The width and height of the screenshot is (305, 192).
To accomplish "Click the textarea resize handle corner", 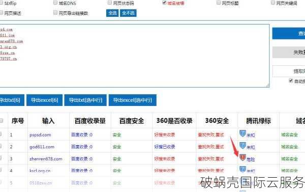I will (x=268, y=85).
